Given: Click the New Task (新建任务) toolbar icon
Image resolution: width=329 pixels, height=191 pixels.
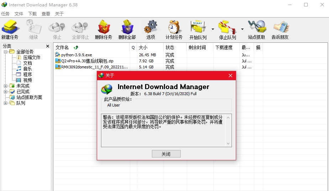Looking at the screenshot, I should point(10,27).
